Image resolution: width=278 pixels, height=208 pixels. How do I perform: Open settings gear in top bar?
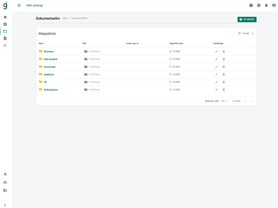pos(258,5)
